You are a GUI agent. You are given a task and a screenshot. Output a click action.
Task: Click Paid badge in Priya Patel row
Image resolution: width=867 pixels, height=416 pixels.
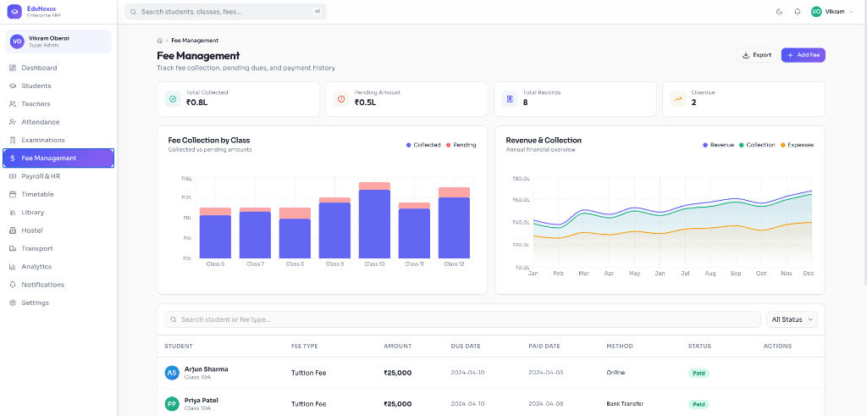coord(699,404)
